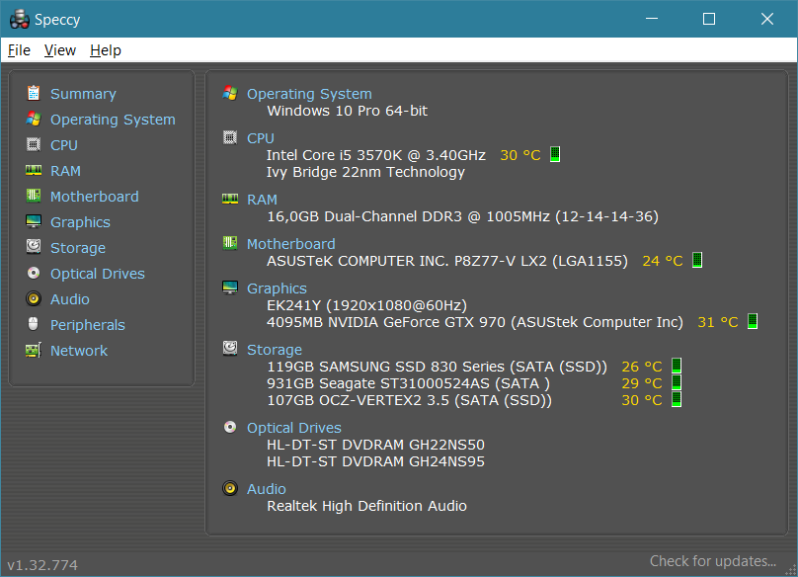Click the CPU temperature indicator green bar
This screenshot has width=798, height=577.
click(555, 154)
